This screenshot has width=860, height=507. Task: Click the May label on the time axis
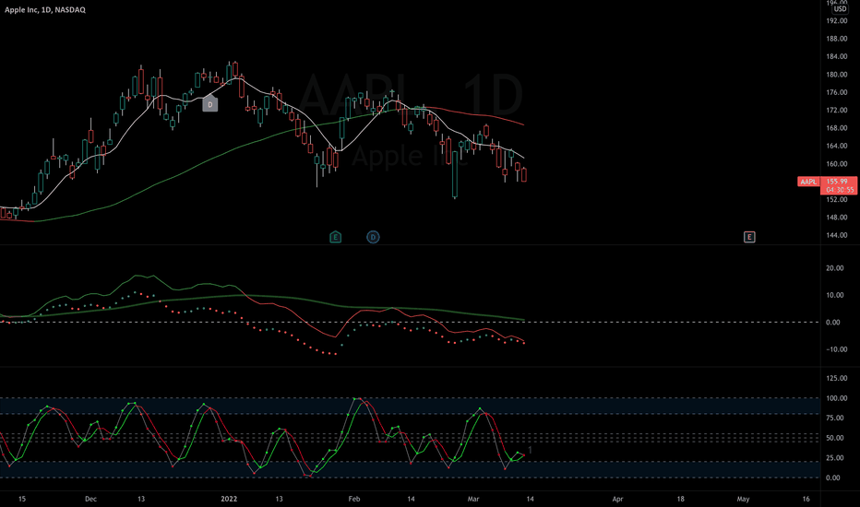pos(743,499)
